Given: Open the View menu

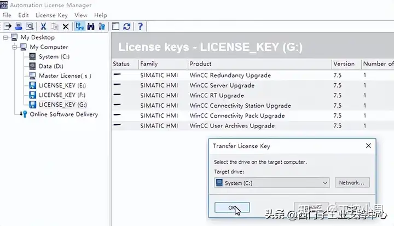Looking at the screenshot, I should coord(80,15).
